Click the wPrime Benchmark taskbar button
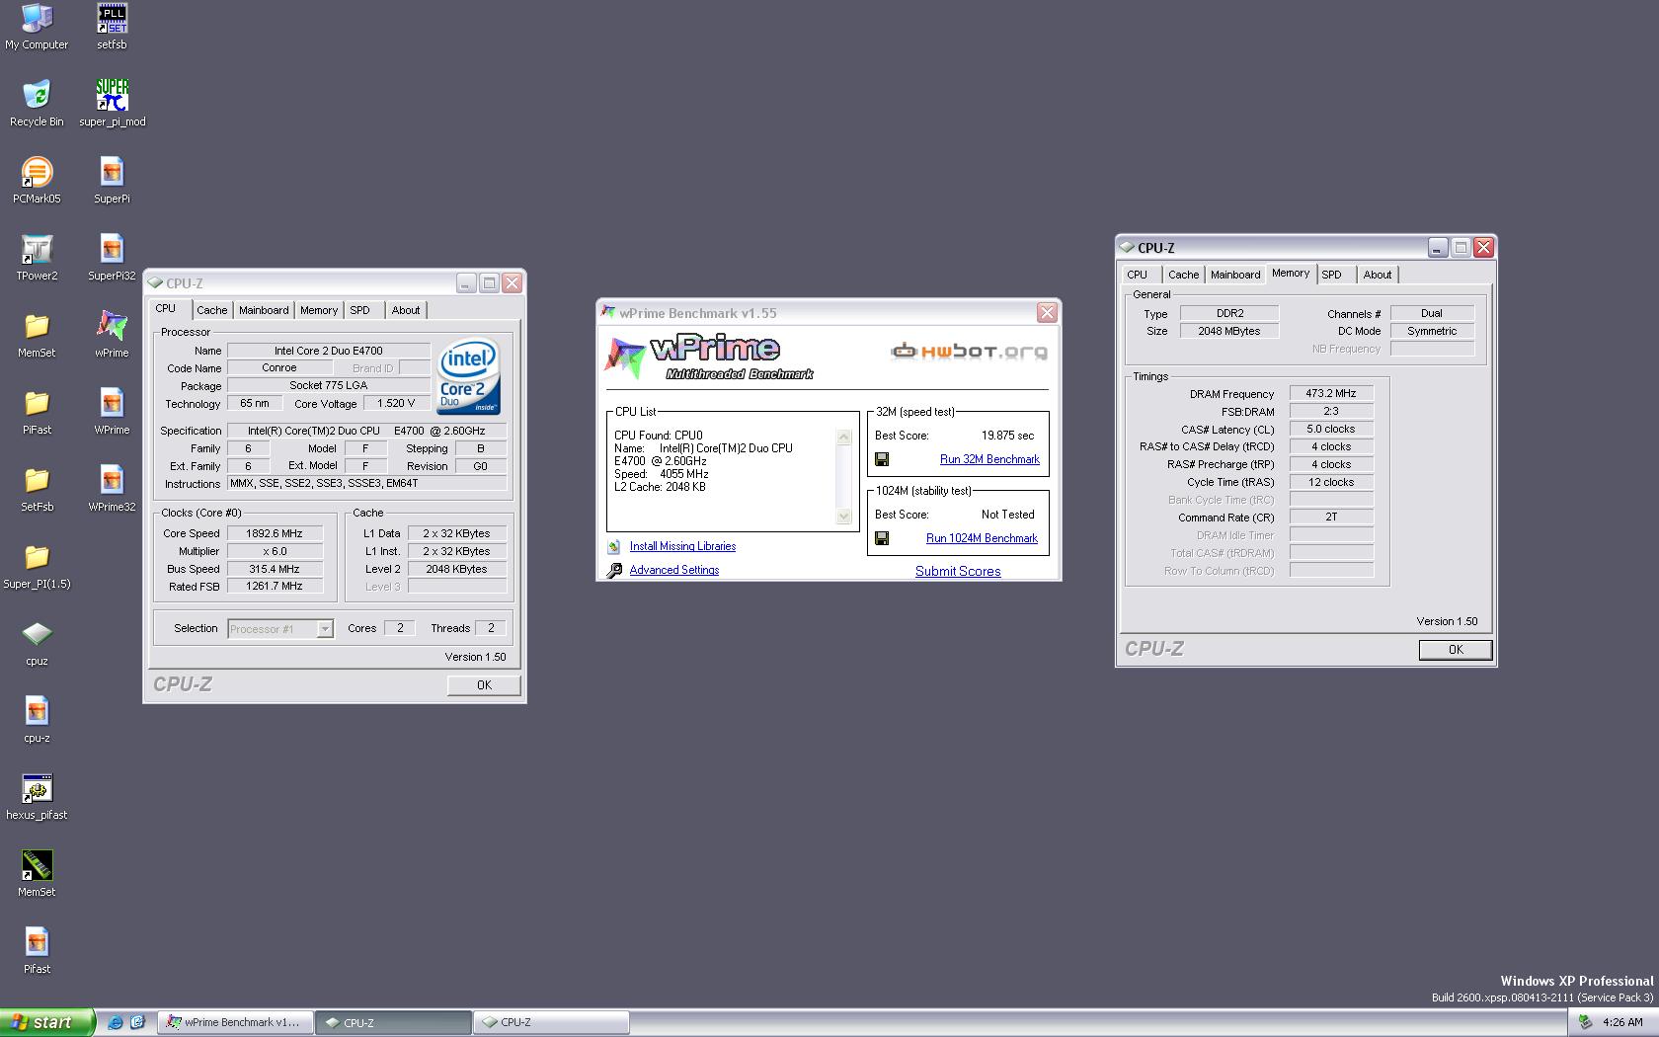This screenshot has height=1037, width=1659. click(236, 1022)
